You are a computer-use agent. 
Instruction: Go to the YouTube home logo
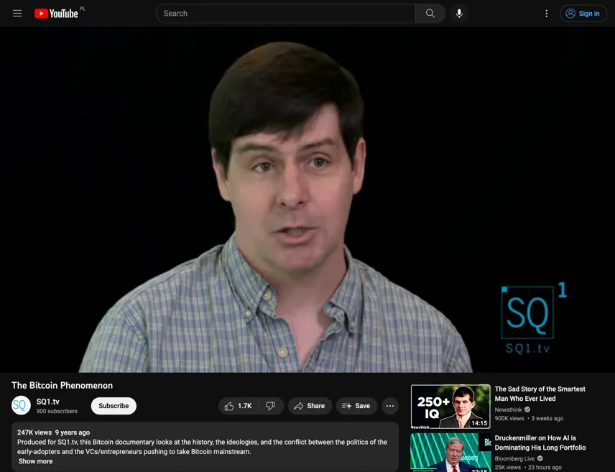pos(57,14)
